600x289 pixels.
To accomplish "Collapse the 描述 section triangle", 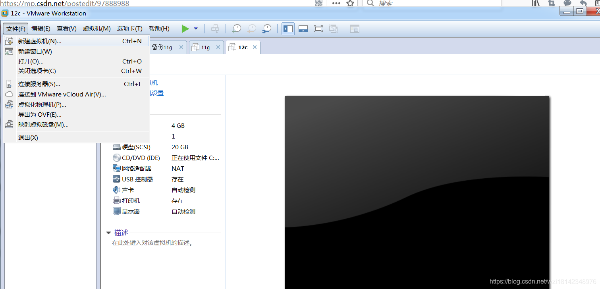I will 108,233.
